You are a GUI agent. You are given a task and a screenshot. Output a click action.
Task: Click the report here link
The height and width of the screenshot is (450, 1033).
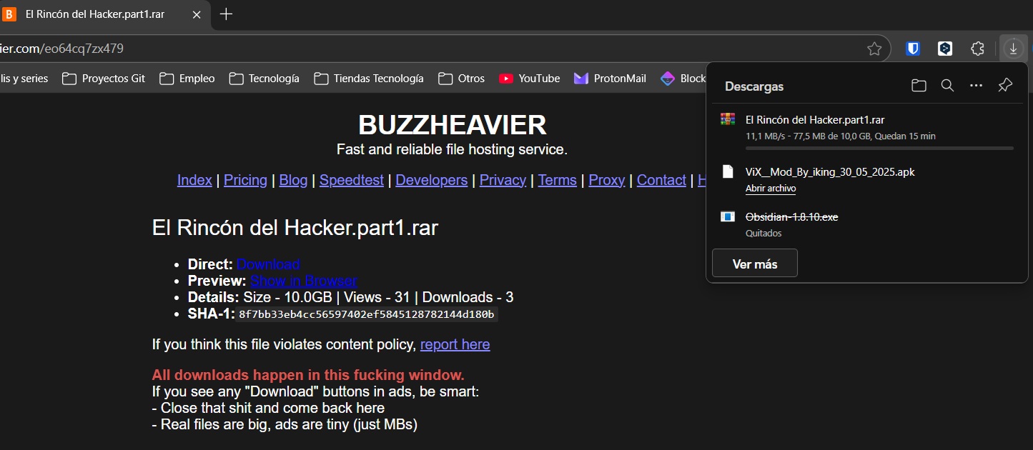point(455,344)
